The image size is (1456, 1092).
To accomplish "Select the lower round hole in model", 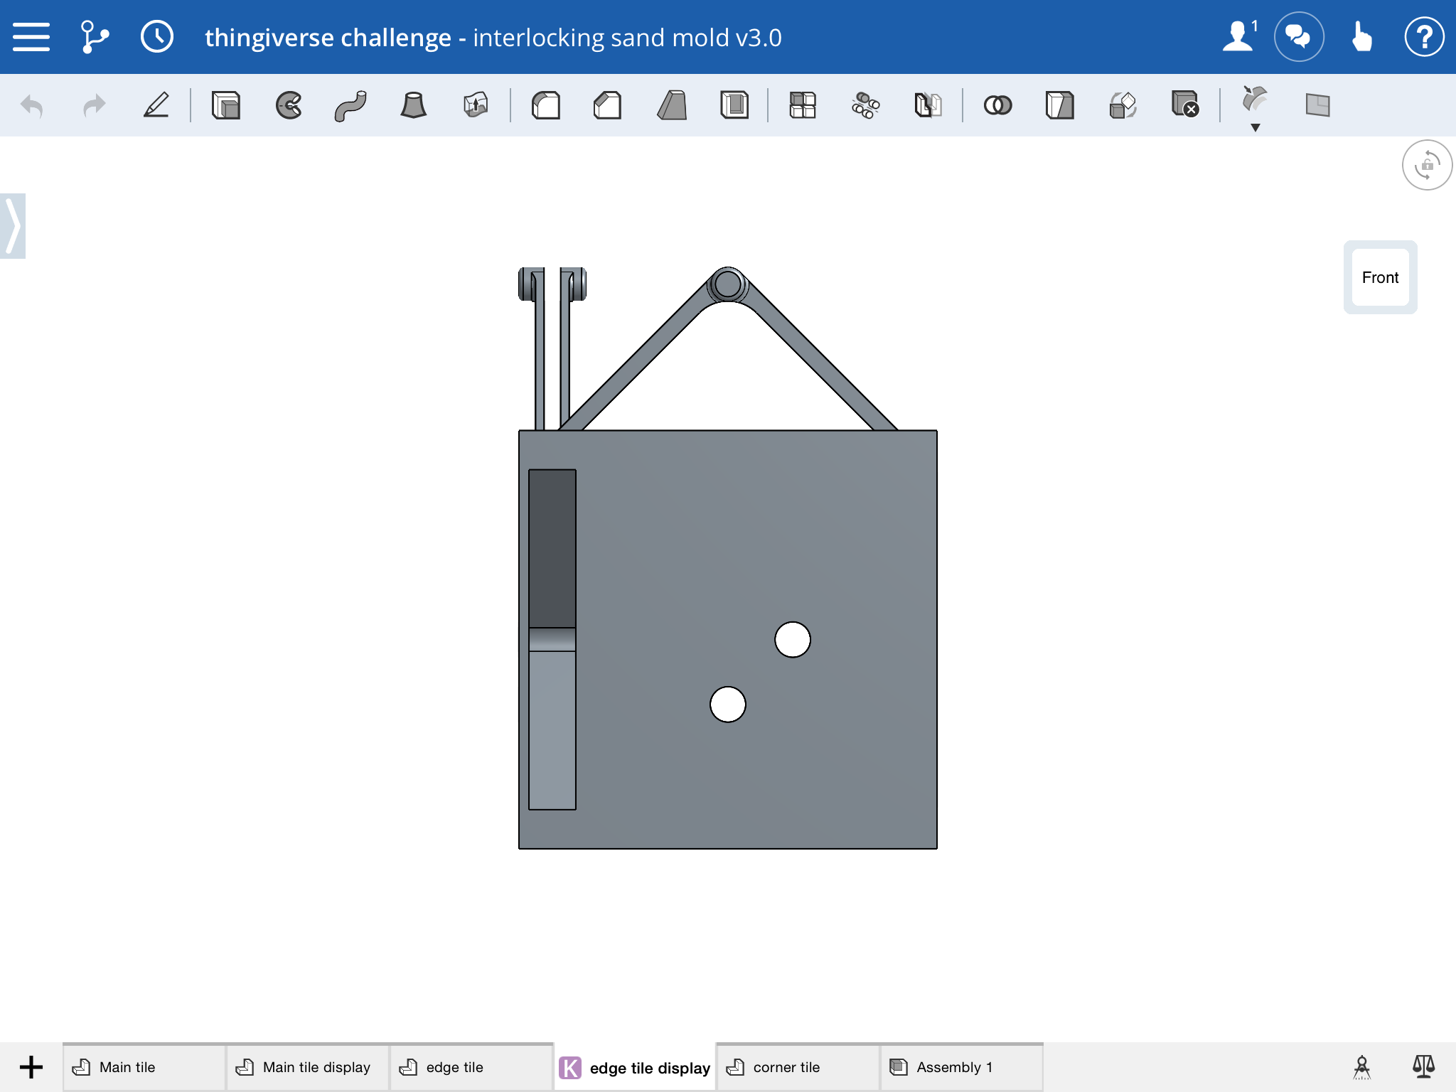I will pyautogui.click(x=728, y=705).
